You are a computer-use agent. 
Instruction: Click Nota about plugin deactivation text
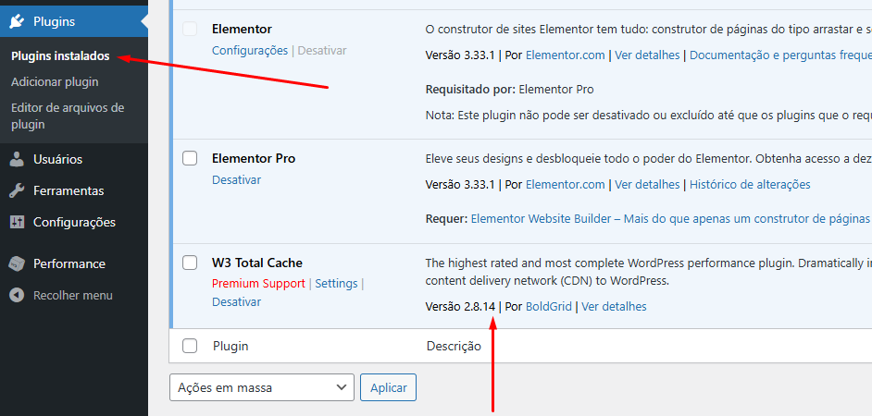(x=648, y=116)
